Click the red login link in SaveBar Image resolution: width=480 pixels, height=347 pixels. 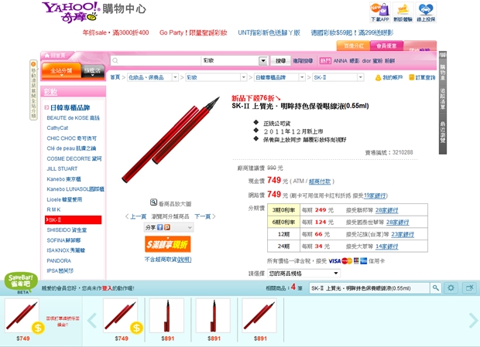coord(107,288)
